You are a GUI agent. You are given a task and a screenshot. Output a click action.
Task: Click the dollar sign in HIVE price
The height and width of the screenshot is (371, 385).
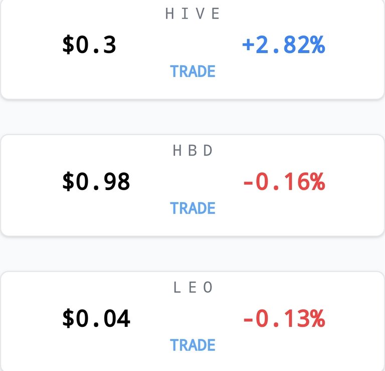click(x=68, y=45)
